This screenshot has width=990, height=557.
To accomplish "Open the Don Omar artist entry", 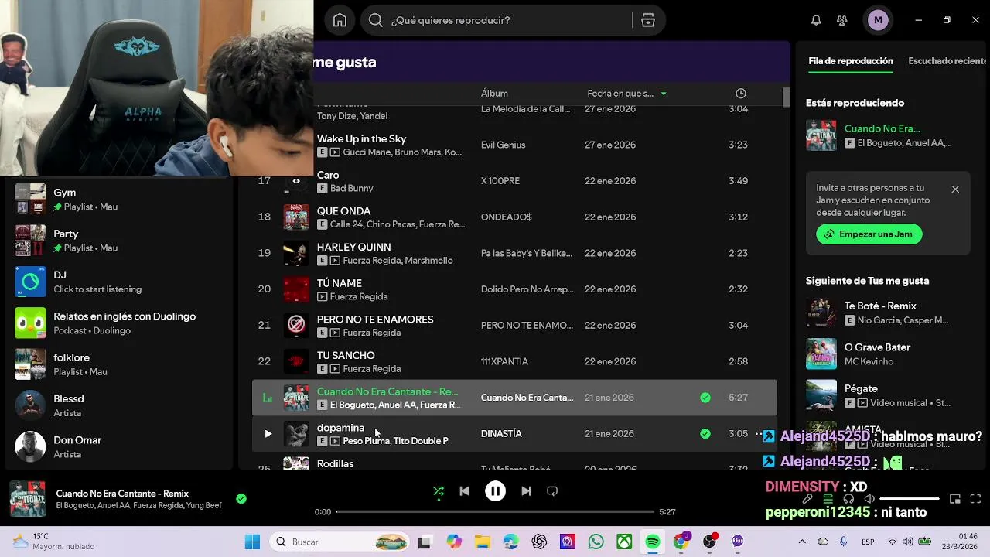I will pyautogui.click(x=120, y=446).
